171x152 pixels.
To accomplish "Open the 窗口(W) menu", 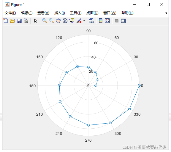I will pyautogui.click(x=110, y=13).
